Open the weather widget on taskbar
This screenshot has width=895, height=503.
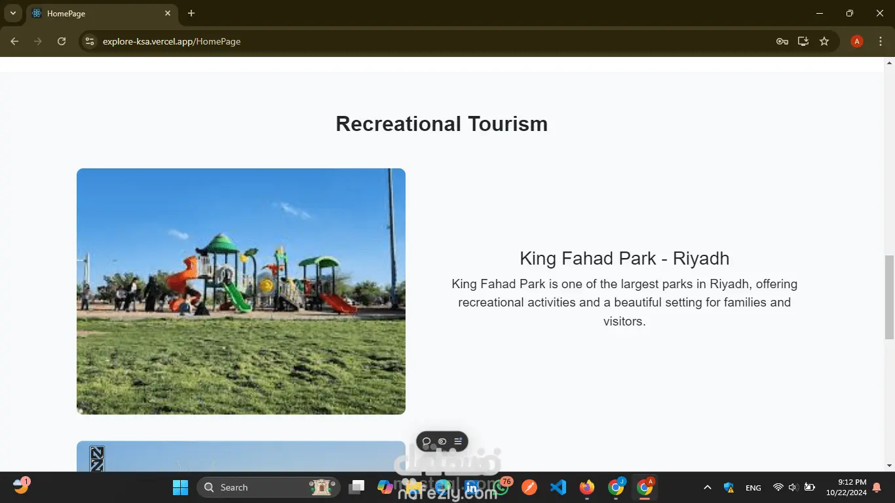tap(22, 486)
